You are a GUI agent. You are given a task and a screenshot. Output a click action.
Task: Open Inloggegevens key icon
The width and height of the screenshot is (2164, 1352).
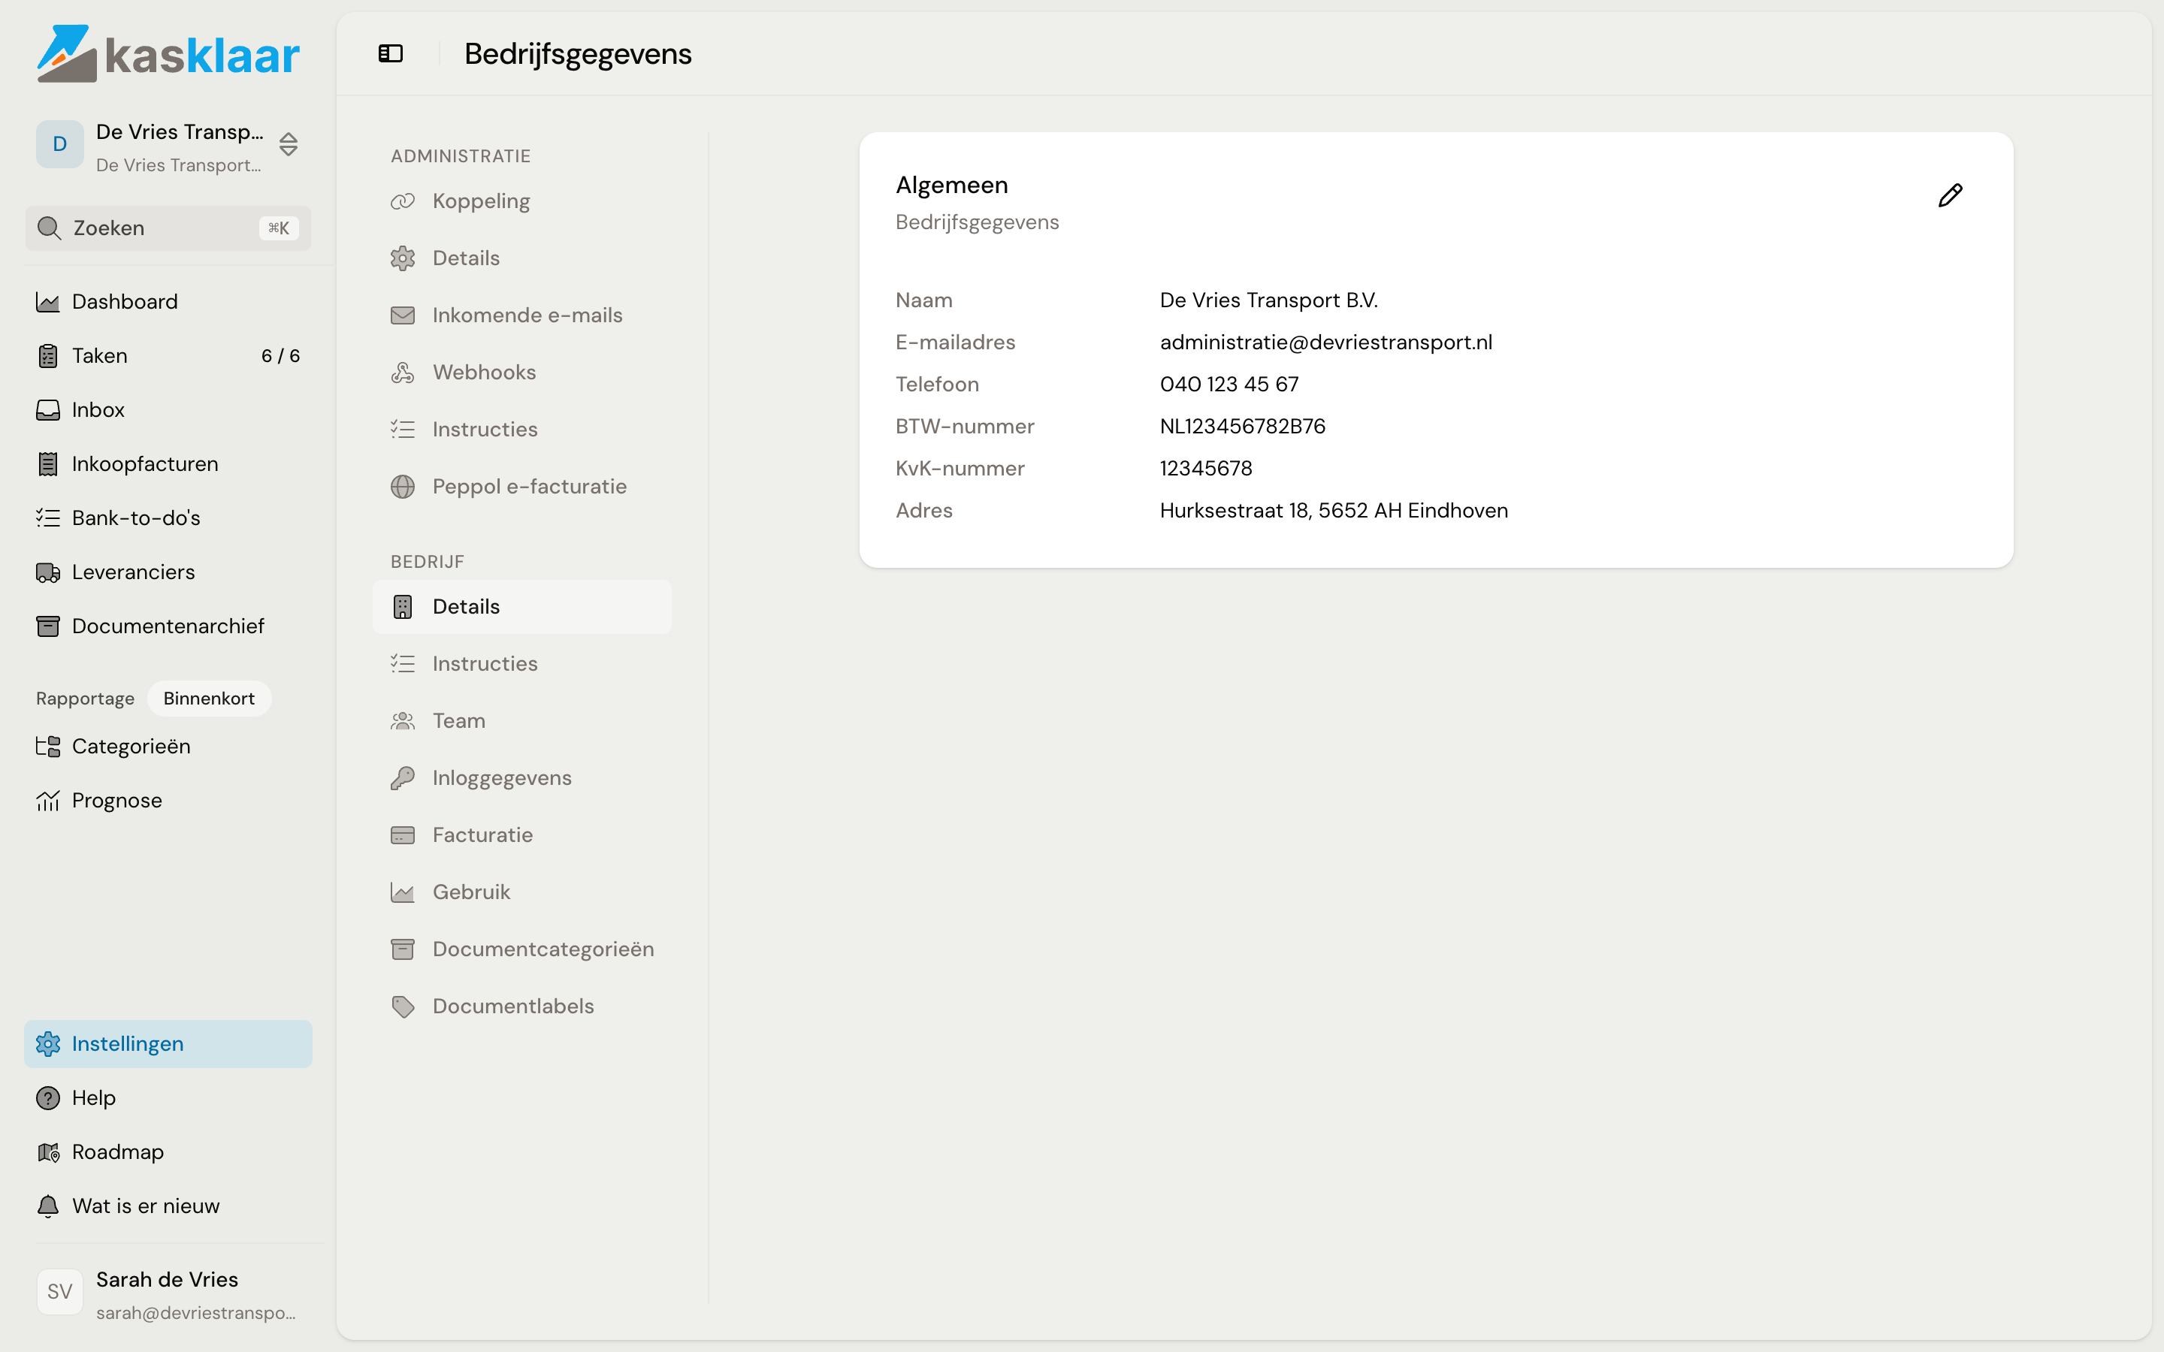pos(403,778)
